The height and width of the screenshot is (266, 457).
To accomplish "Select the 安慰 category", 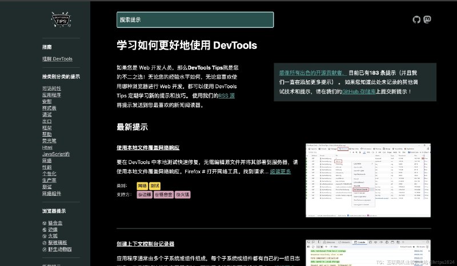I will pos(47,101).
